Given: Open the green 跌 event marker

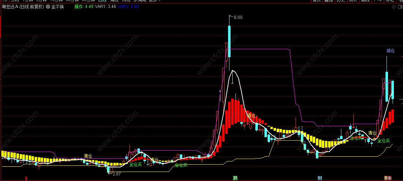Looking at the screenshot, I should 235,178.
